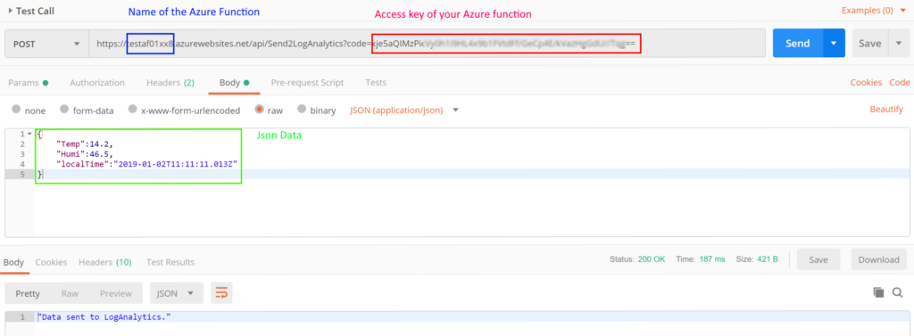The image size is (914, 336).
Task: Open the Send button dropdown arrow
Action: click(834, 43)
